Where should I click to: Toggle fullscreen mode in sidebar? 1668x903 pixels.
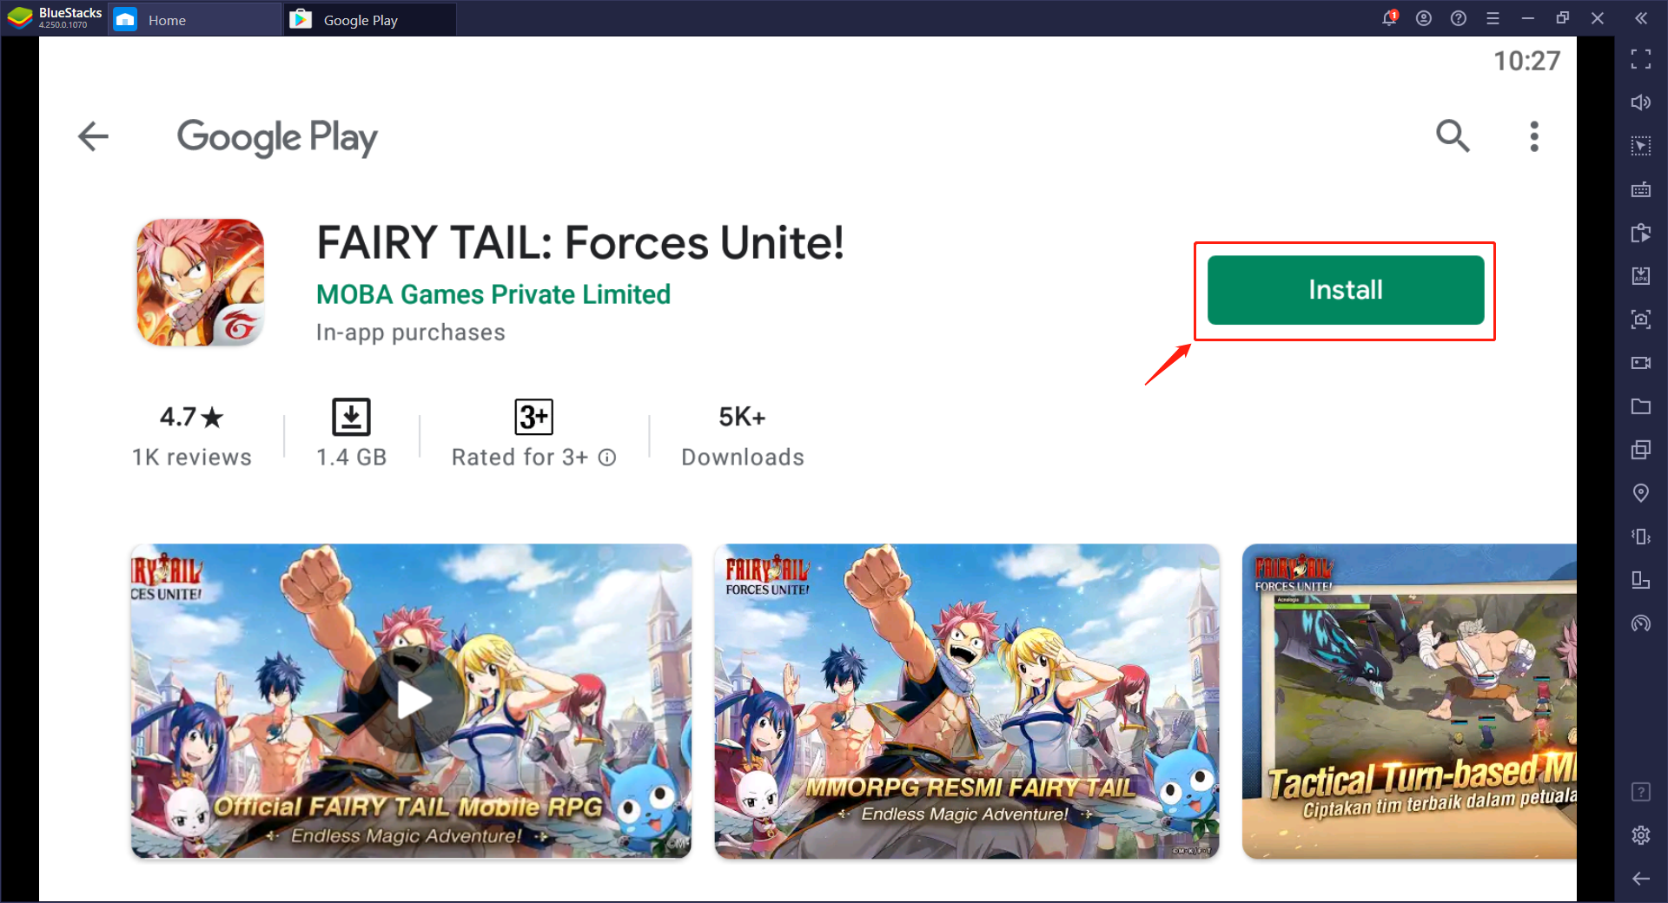click(x=1641, y=59)
